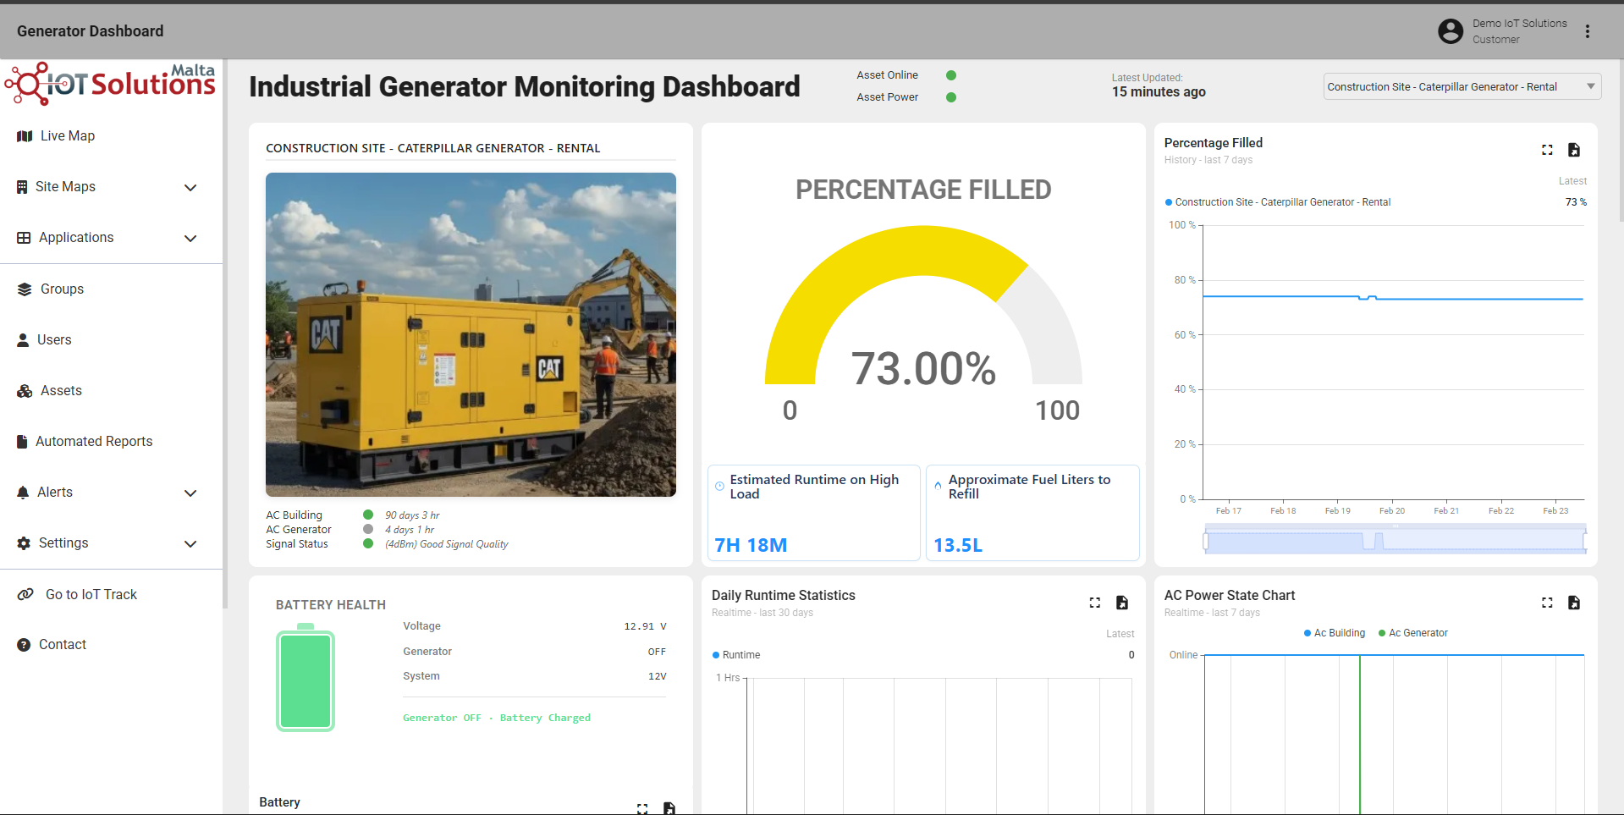Fullscreen the Daily Runtime Statistics chart
Viewport: 1624px width, 815px height.
coord(1095,603)
